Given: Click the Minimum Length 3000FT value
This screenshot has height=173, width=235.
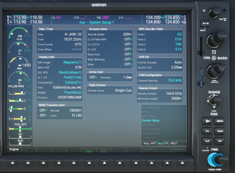Looking at the screenshot, I should (x=177, y=99).
